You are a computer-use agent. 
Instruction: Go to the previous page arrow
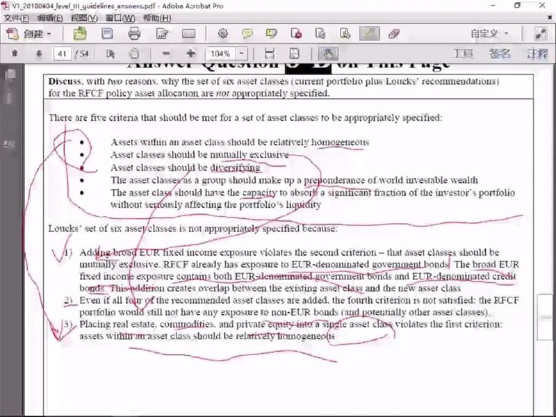pyautogui.click(x=15, y=54)
